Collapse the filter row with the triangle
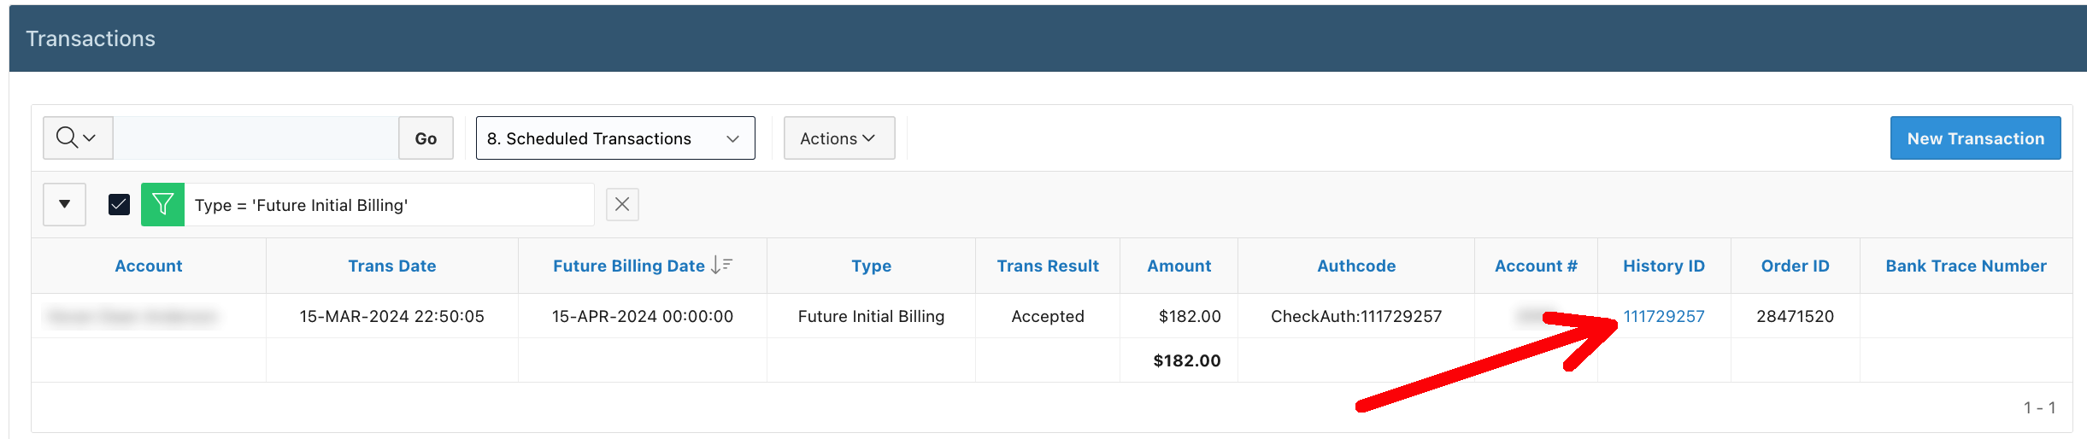2087x439 pixels. (x=65, y=205)
